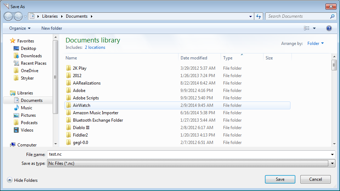Open the Music library

click(x=27, y=108)
